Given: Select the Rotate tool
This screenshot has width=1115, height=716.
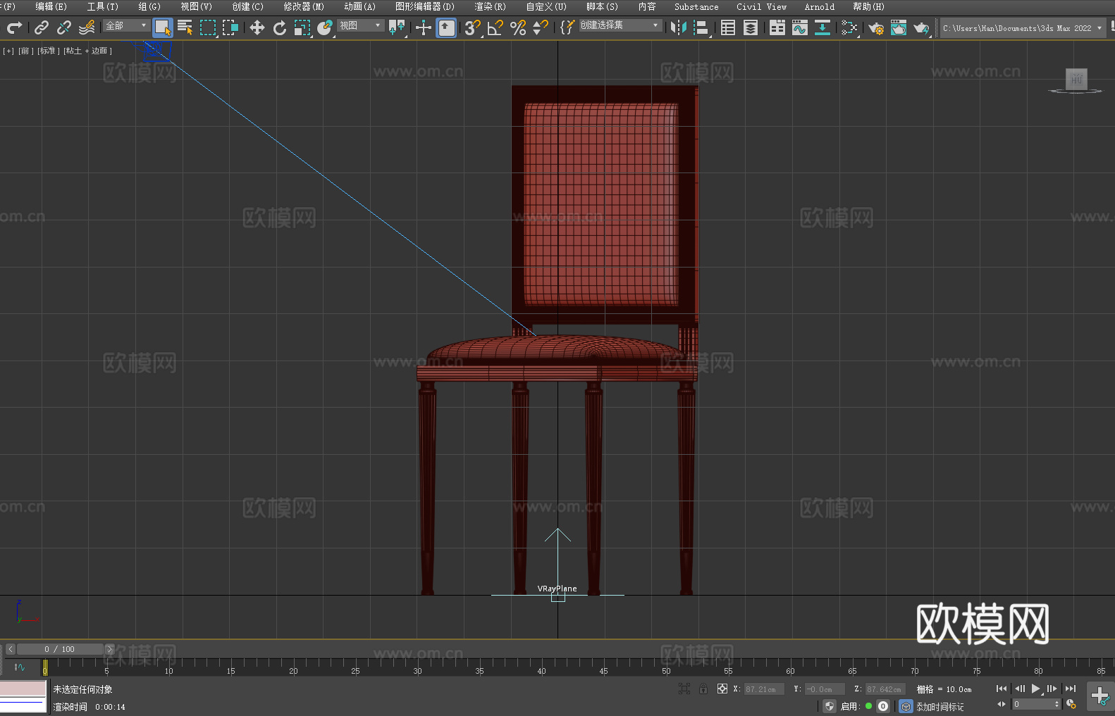Looking at the screenshot, I should click(280, 27).
